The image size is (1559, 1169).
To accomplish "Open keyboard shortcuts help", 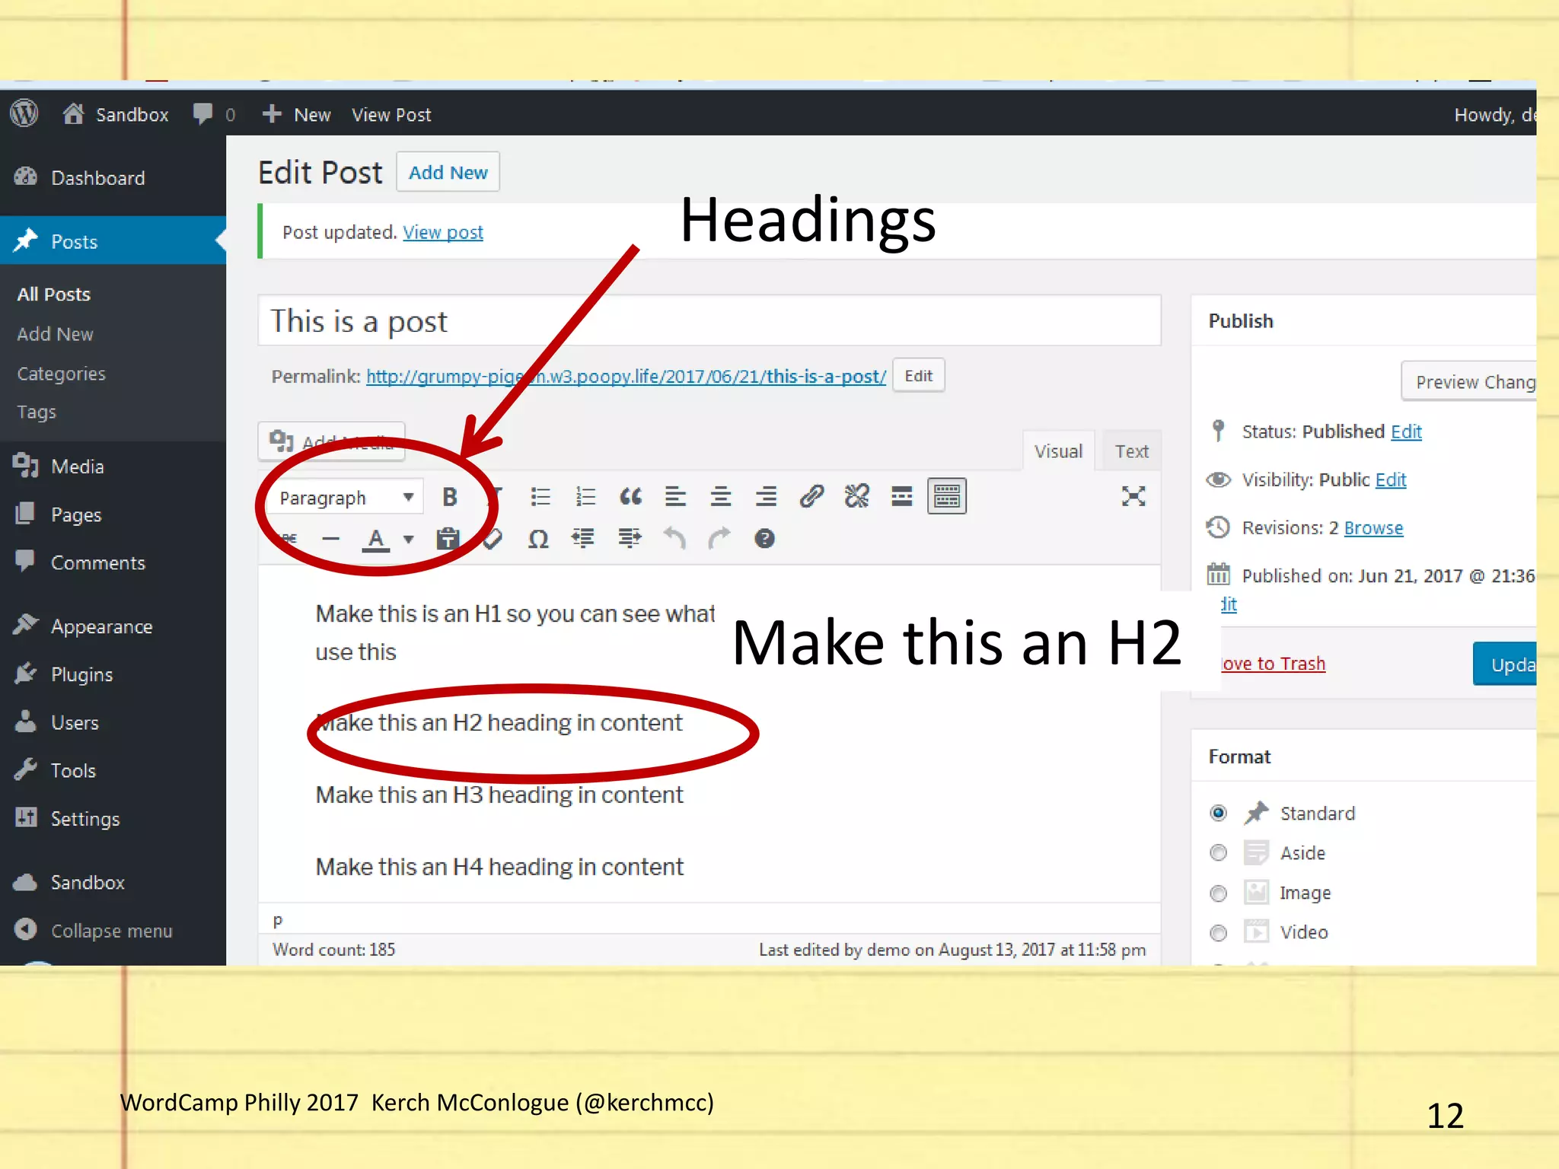I will coord(764,539).
